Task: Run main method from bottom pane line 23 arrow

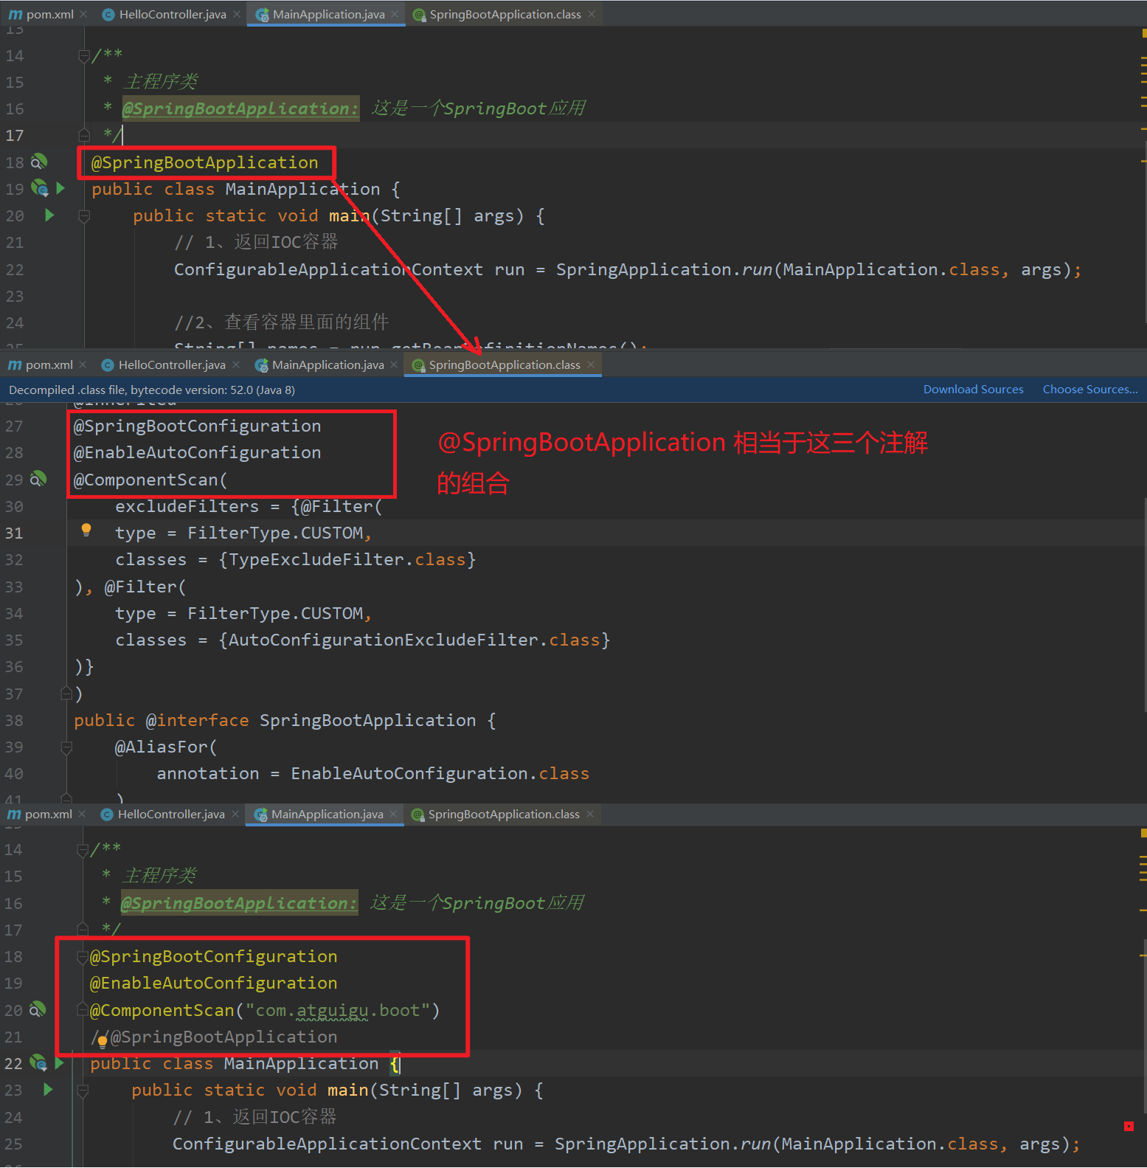Action: [x=48, y=1090]
